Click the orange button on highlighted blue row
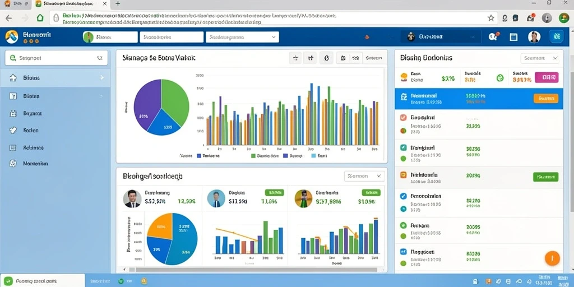The image size is (574, 287). [x=546, y=98]
